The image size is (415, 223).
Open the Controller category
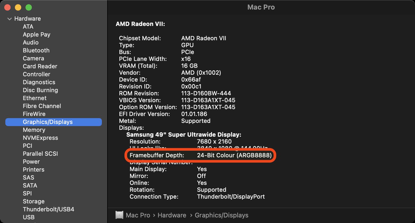pyautogui.click(x=36, y=74)
